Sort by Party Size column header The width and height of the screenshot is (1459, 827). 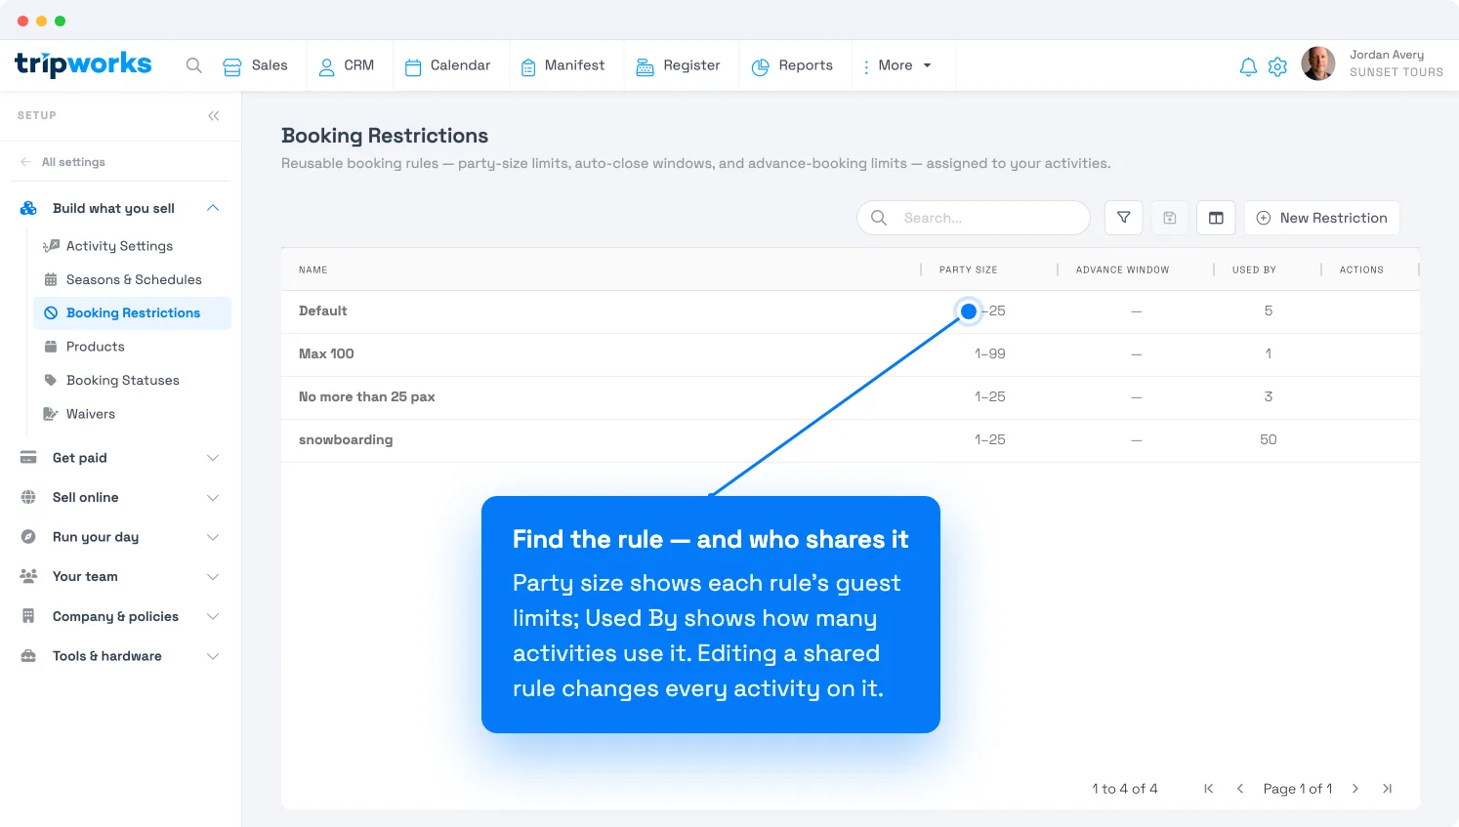(x=969, y=269)
